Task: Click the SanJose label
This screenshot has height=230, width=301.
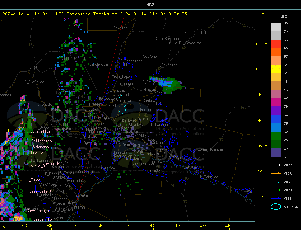Action: (x=150, y=57)
